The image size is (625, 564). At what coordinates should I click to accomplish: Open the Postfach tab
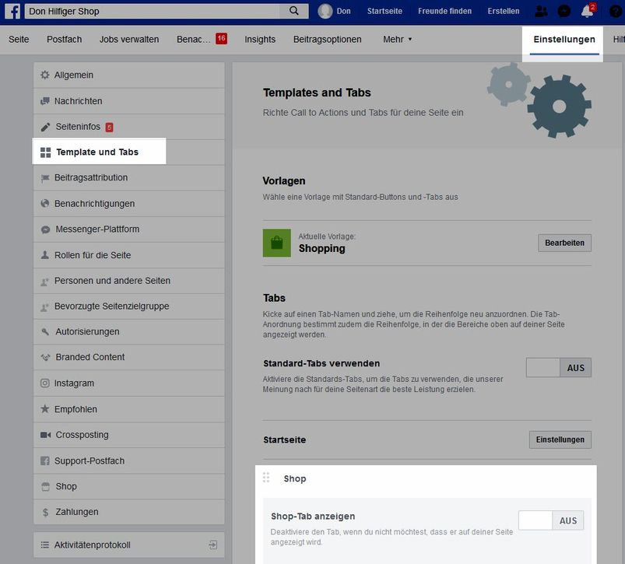(64, 40)
